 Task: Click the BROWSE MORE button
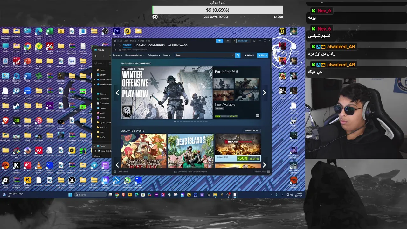[x=252, y=131]
